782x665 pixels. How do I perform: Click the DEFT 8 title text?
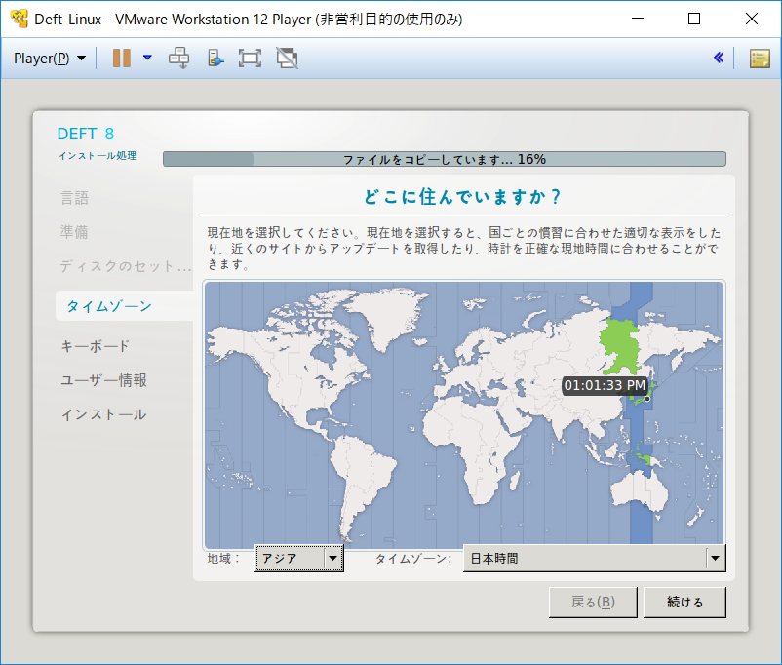(85, 134)
